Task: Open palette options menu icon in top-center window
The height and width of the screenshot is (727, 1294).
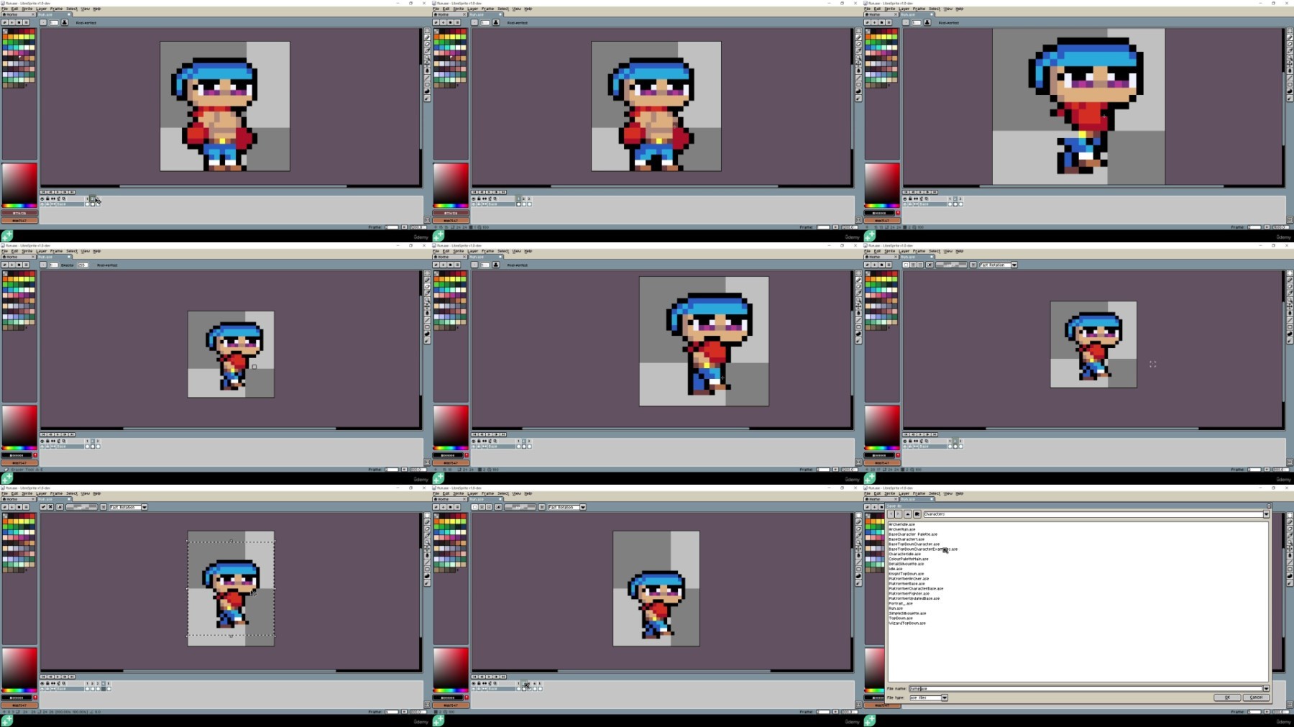Action: (457, 22)
